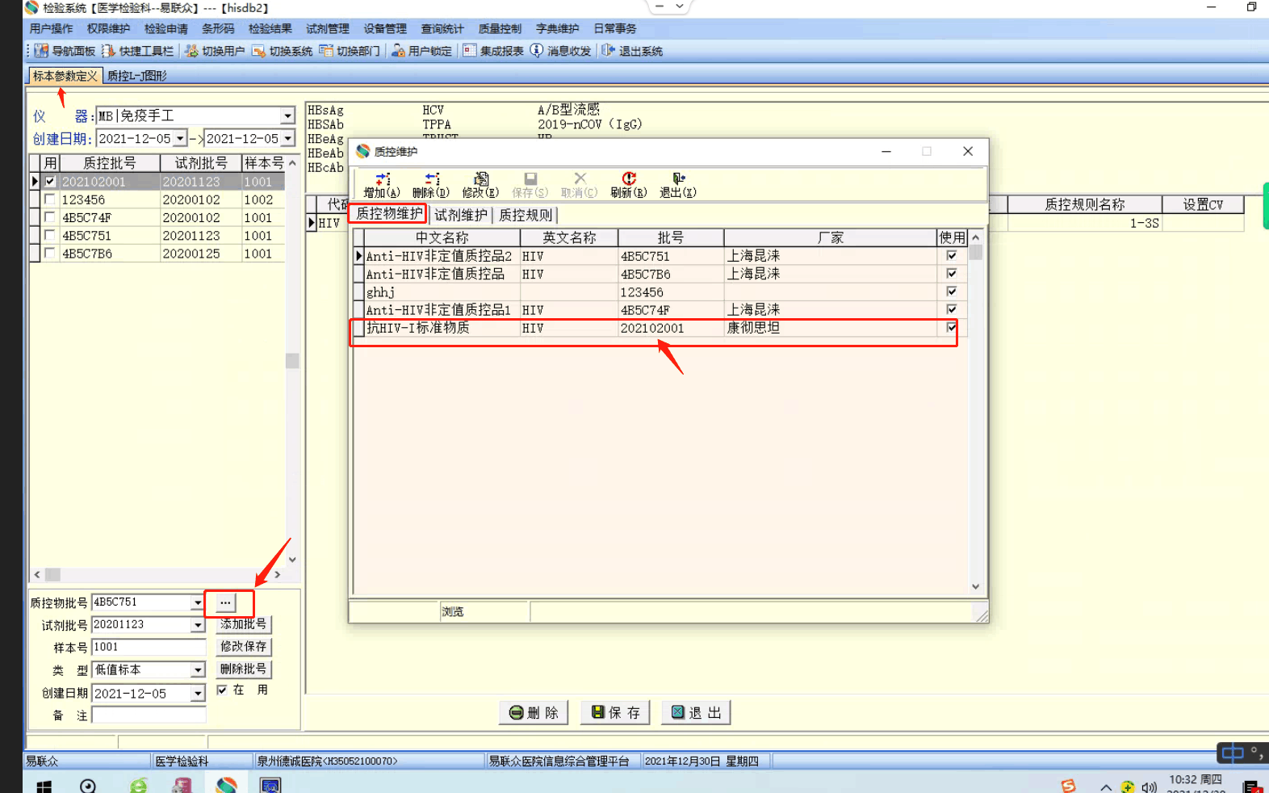
Task: Open 导航面板 from the main toolbar
Action: [65, 51]
